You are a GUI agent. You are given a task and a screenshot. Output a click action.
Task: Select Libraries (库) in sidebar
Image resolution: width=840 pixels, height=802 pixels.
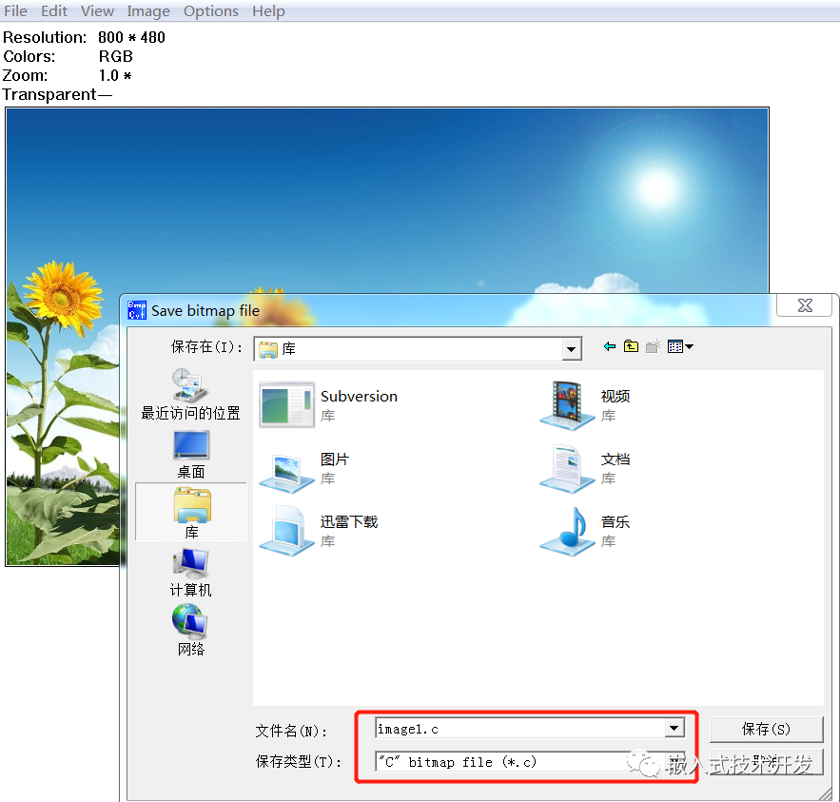tap(191, 512)
